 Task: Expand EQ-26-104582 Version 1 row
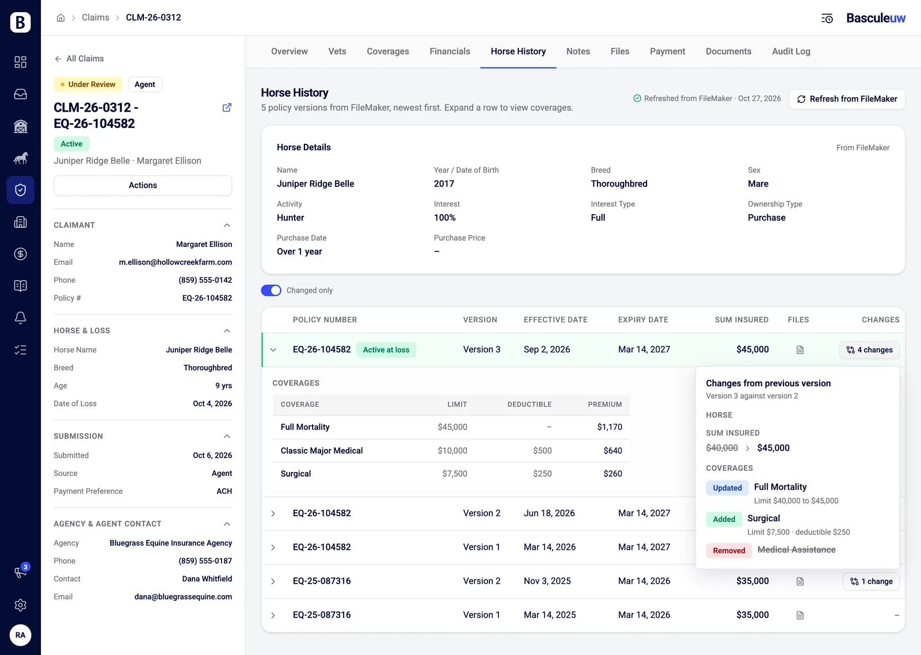[x=273, y=547]
